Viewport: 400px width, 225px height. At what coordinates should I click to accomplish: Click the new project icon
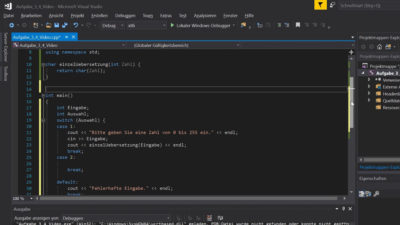coord(35,25)
